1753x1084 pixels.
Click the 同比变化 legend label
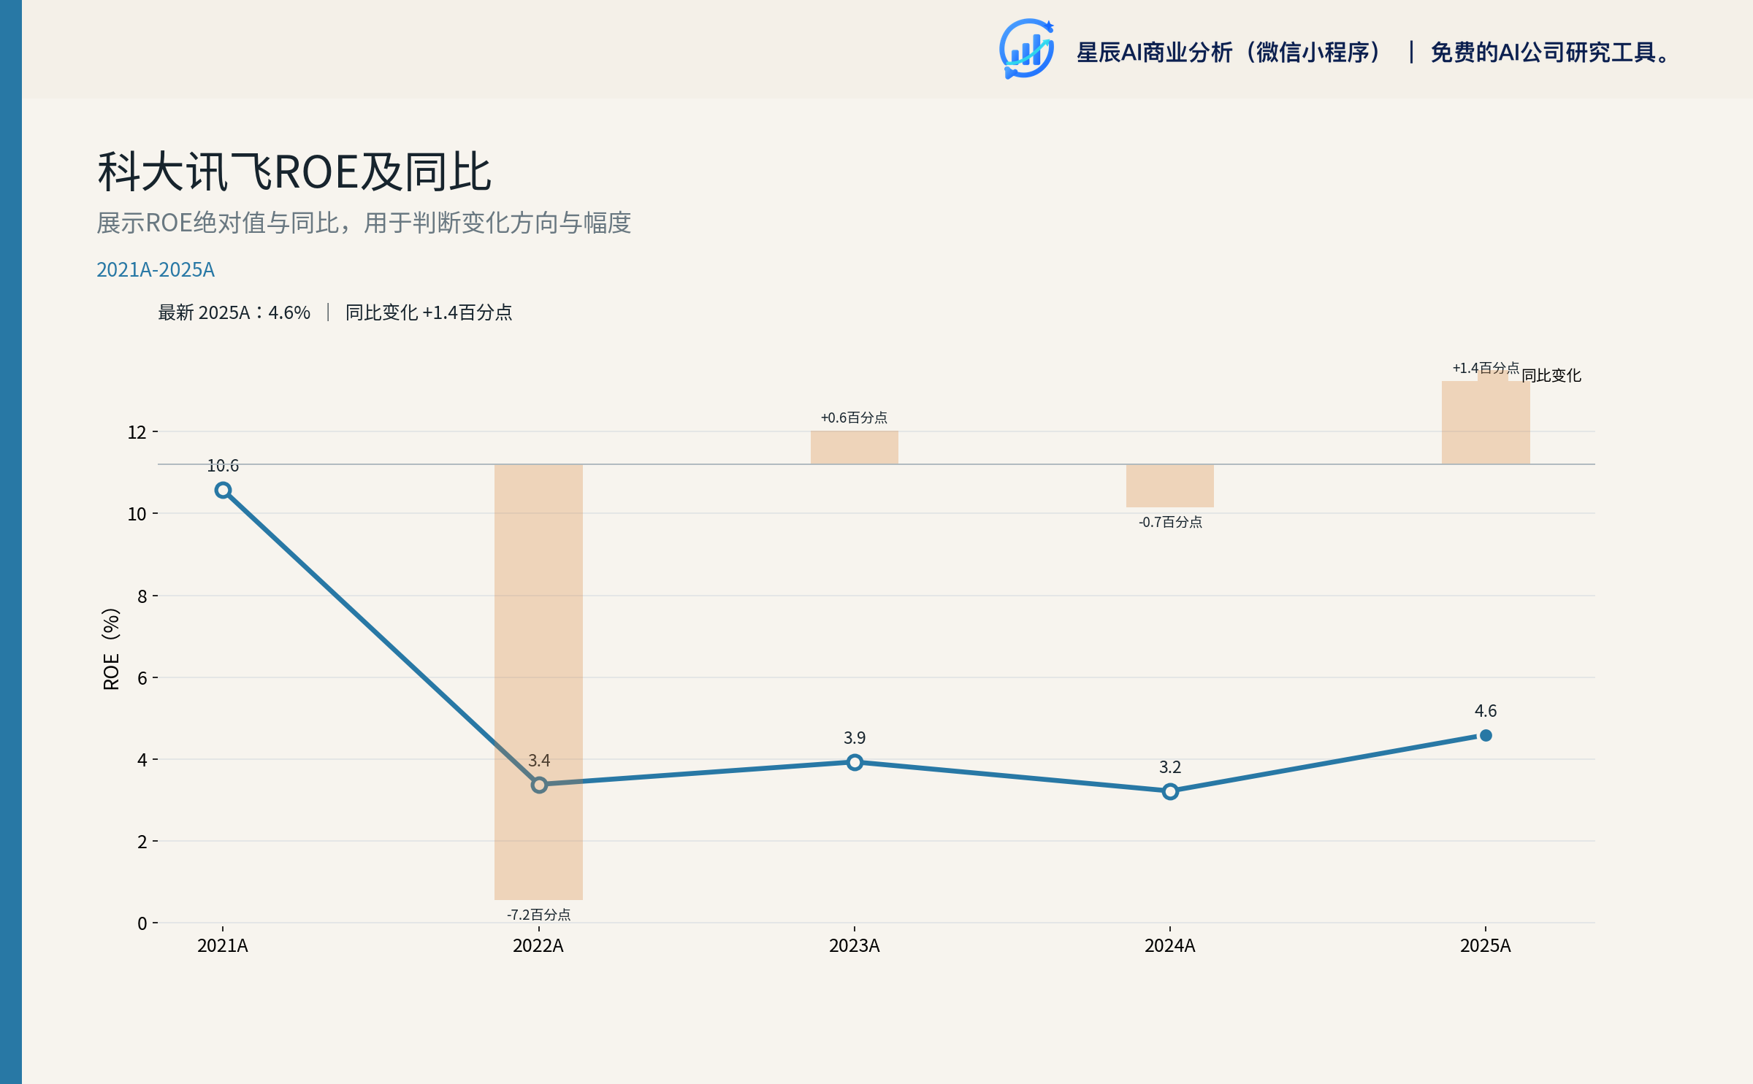click(1551, 376)
